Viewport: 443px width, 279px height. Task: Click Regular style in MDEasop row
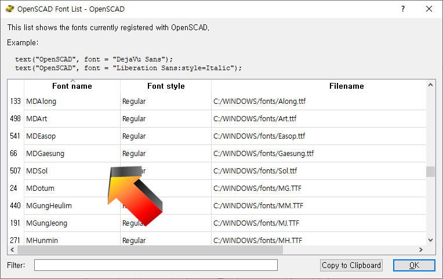coord(134,136)
